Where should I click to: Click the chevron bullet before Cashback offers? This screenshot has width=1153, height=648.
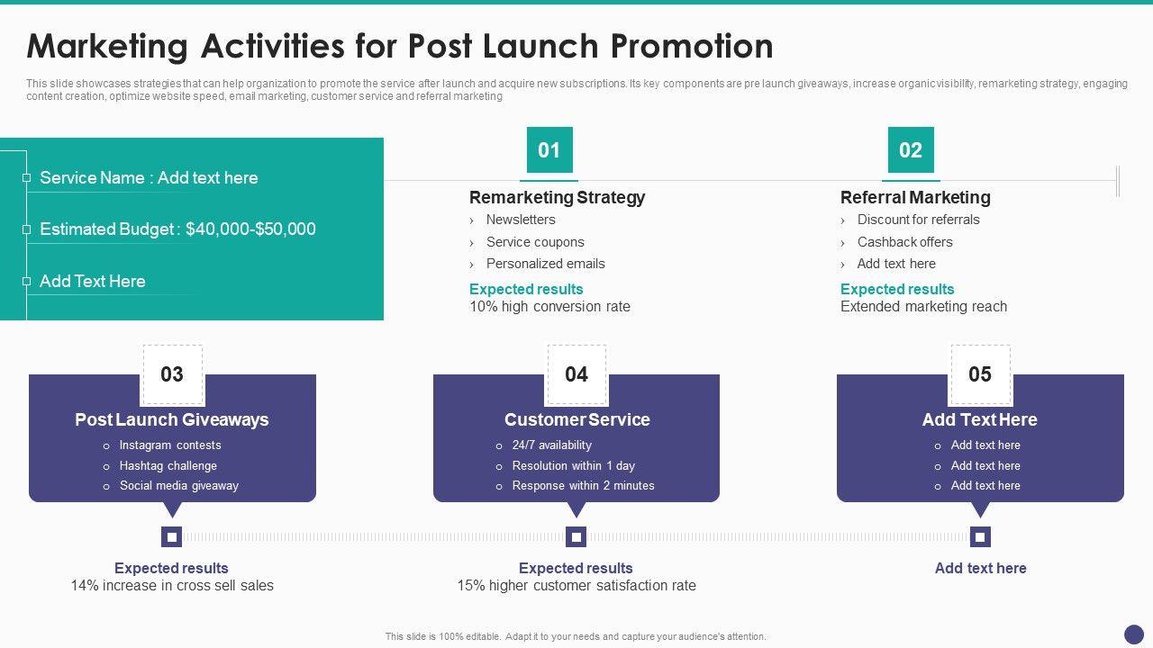click(x=843, y=243)
